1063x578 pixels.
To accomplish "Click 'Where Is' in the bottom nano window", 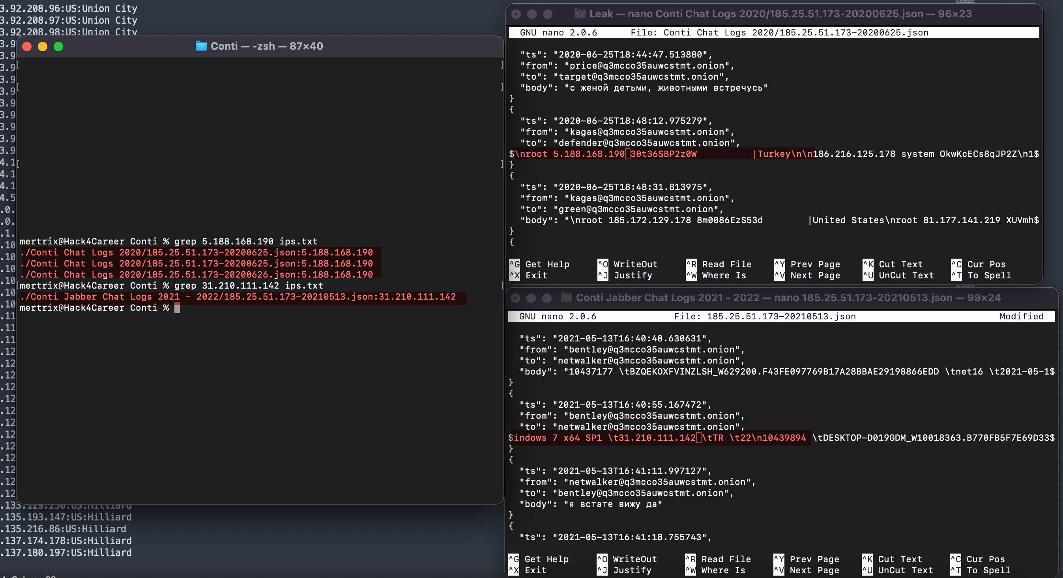I will (x=723, y=570).
